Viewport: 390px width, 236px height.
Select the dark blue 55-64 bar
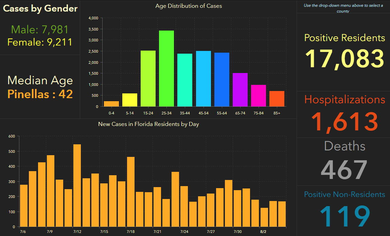tap(221, 79)
